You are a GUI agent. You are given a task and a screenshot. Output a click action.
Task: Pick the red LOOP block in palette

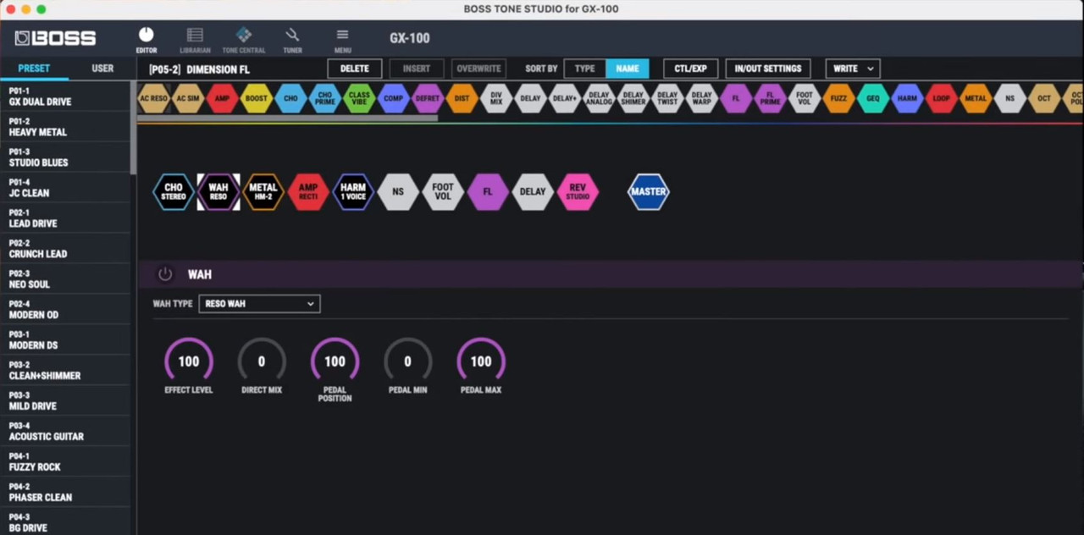pyautogui.click(x=941, y=98)
